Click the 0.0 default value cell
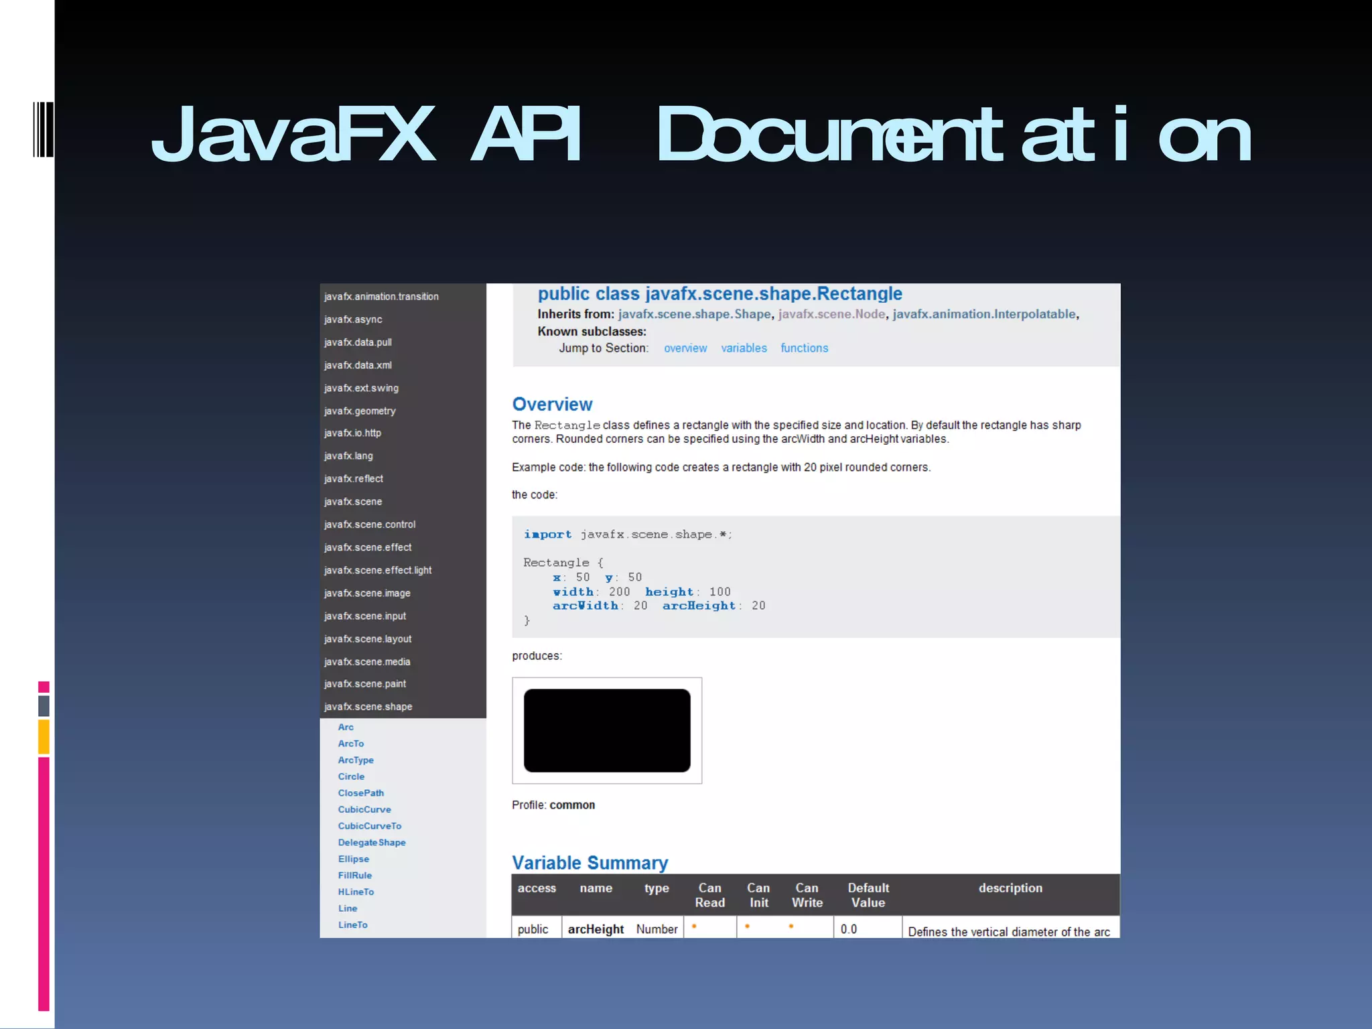Screen dimensions: 1372x1029 pyautogui.click(x=849, y=929)
